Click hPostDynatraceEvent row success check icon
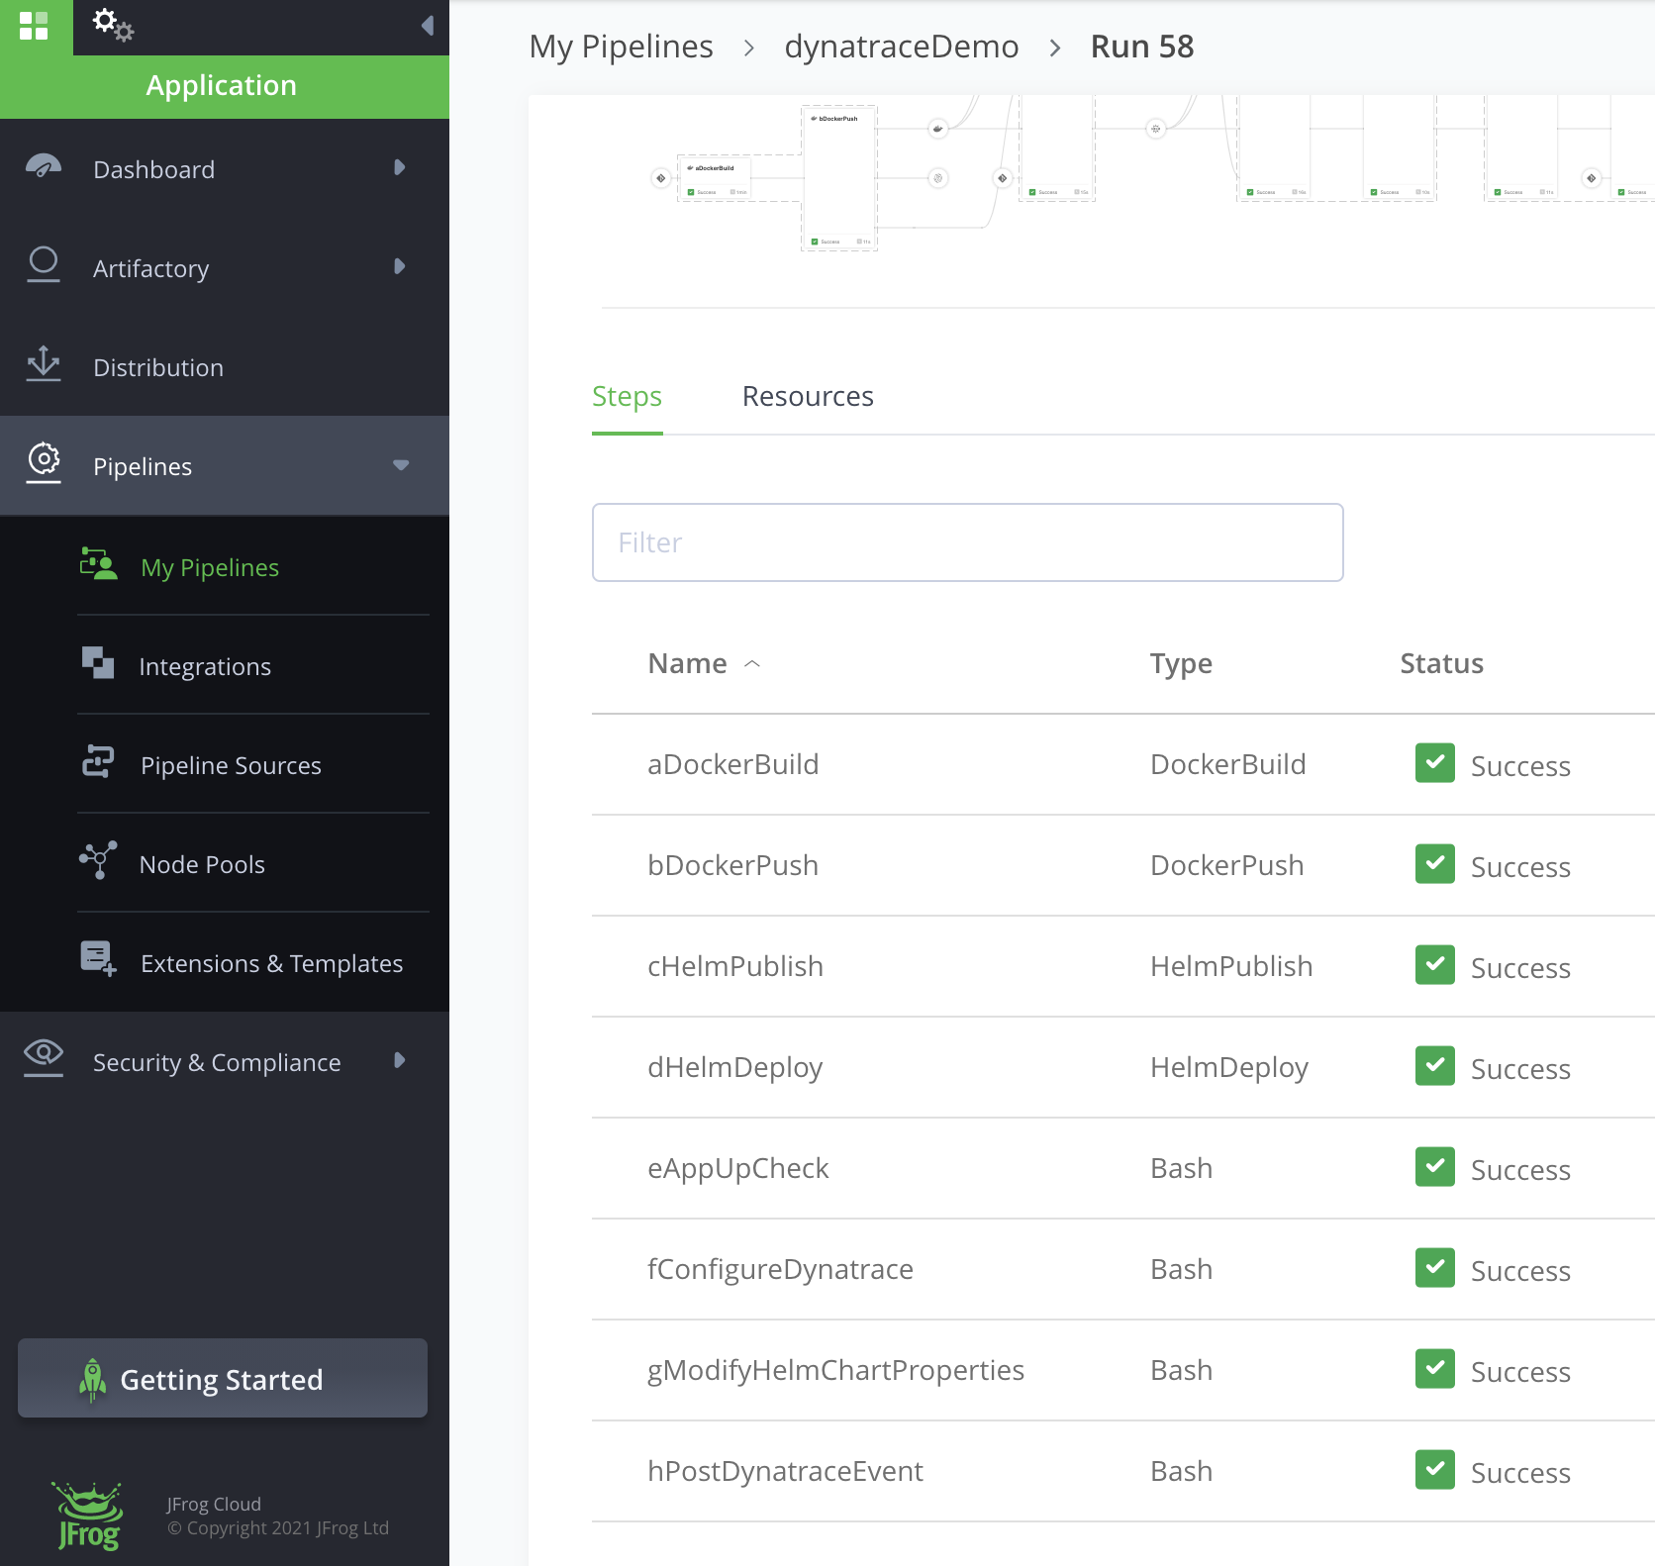Image resolution: width=1655 pixels, height=1566 pixels. (1435, 1470)
